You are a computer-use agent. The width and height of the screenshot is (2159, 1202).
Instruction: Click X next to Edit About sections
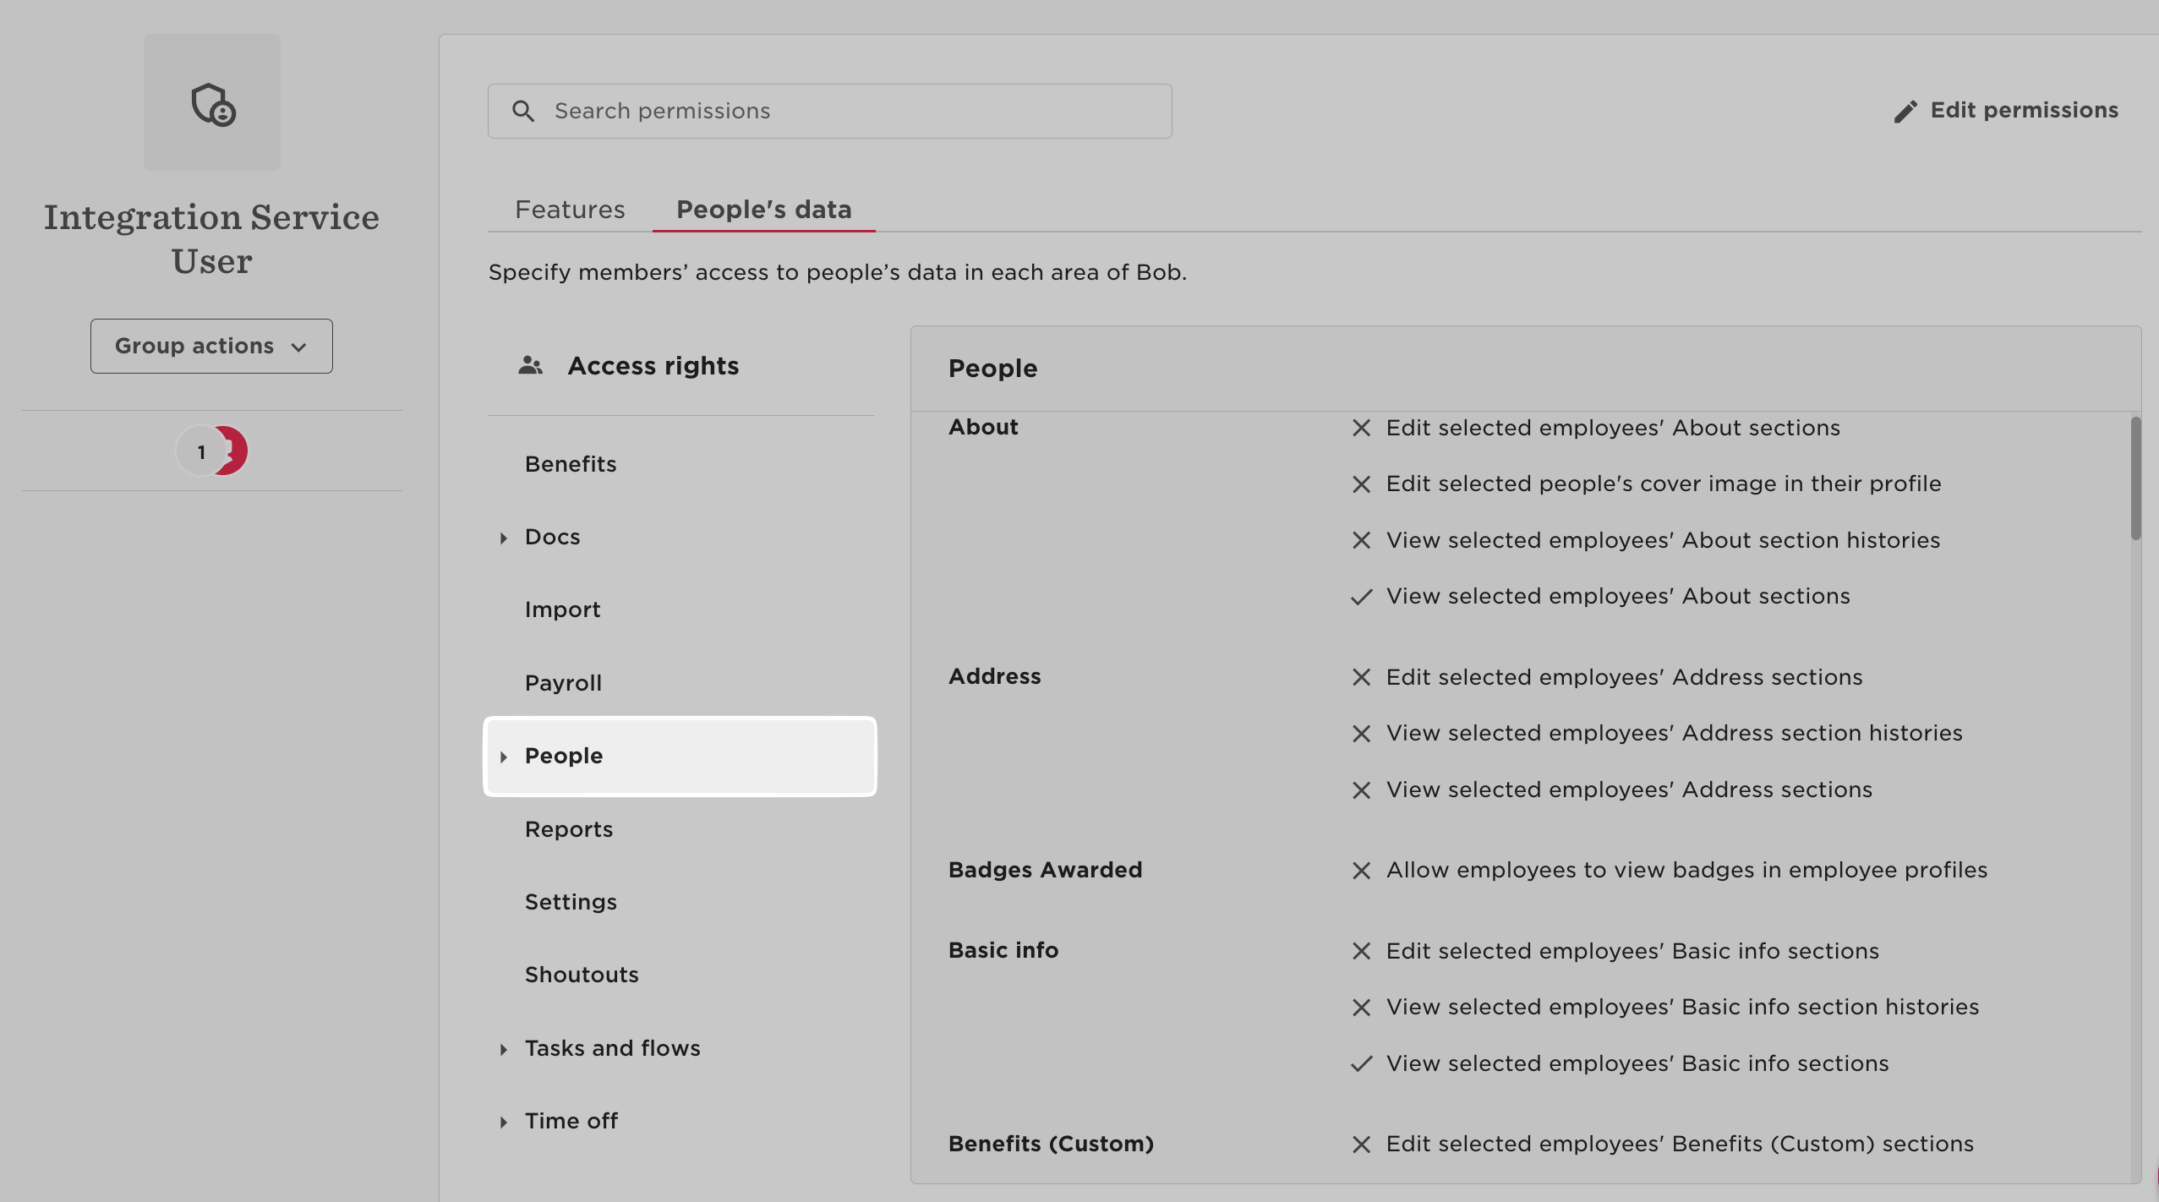[x=1361, y=428]
